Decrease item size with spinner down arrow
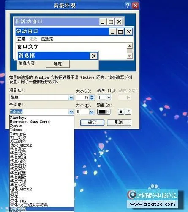Viewport: 188px width, 212px height. pyautogui.click(x=92, y=99)
